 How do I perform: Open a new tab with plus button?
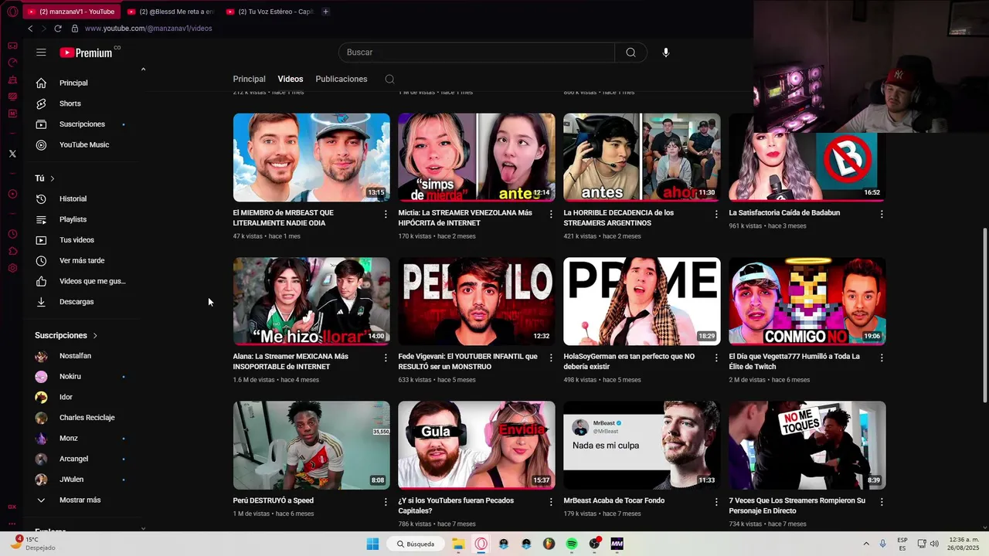pyautogui.click(x=325, y=12)
